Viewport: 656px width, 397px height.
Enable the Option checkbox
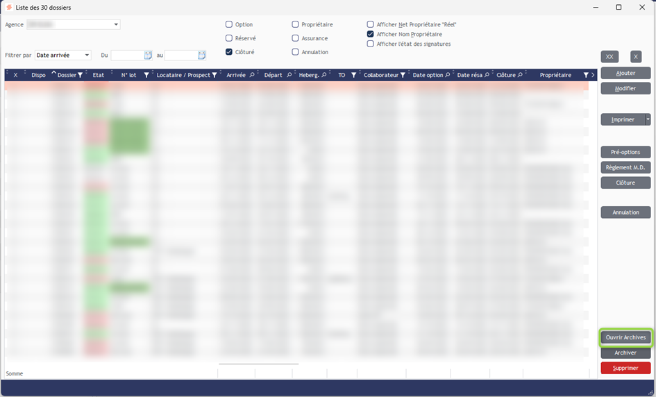pos(229,25)
